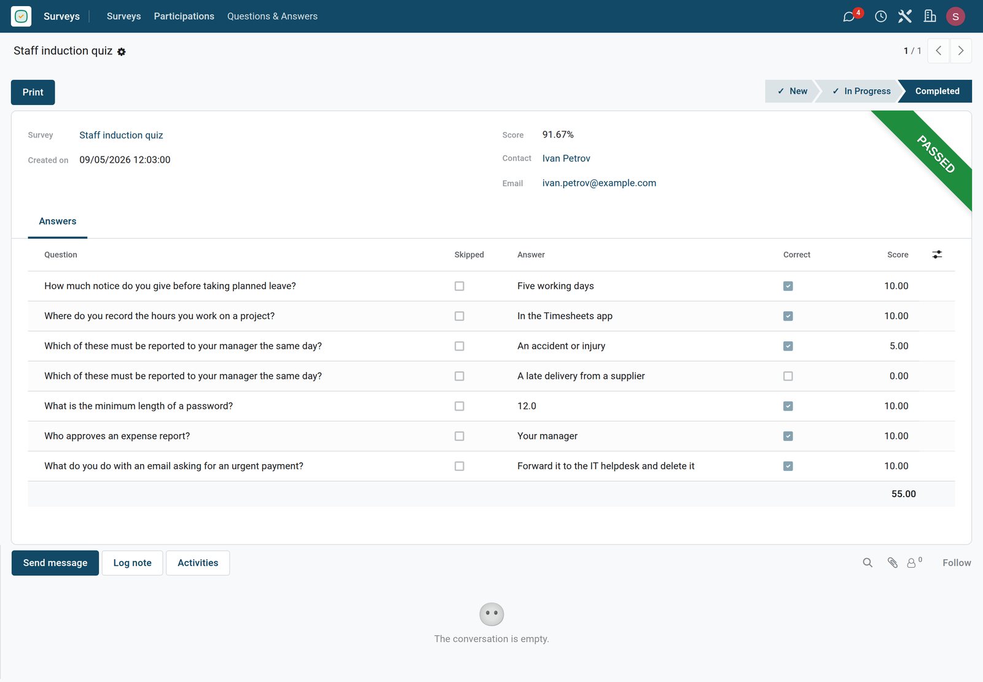Click the 5.00 score cell
This screenshot has height=682, width=983.
click(x=899, y=346)
